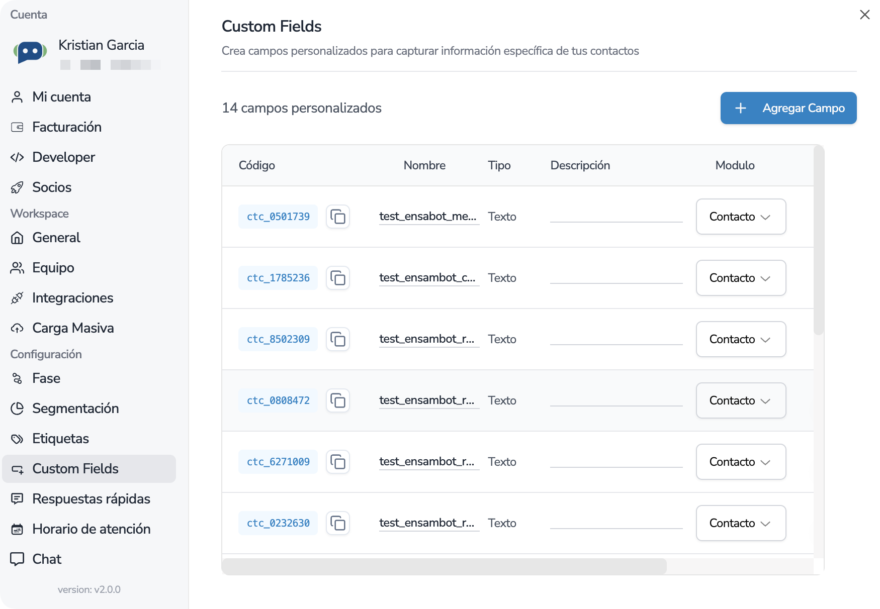This screenshot has height=609, width=880.
Task: Open Modulo dropdown for ctc_0501739
Action: 741,217
